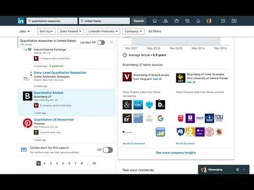Open the Jobs dropdown filter

(24, 31)
